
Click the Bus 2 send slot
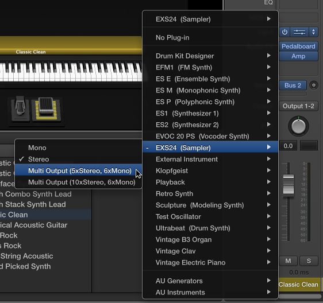(293, 86)
